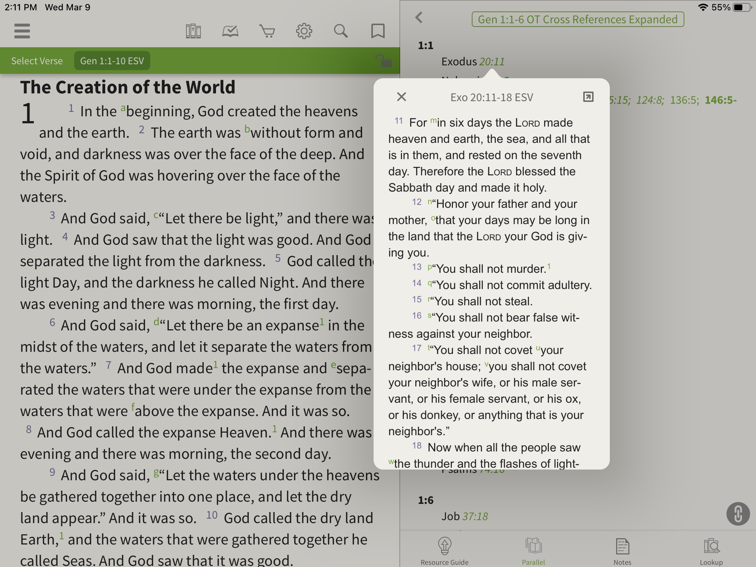This screenshot has height=567, width=756.
Task: Close the Exo 20:11-18 popup
Action: [x=401, y=97]
